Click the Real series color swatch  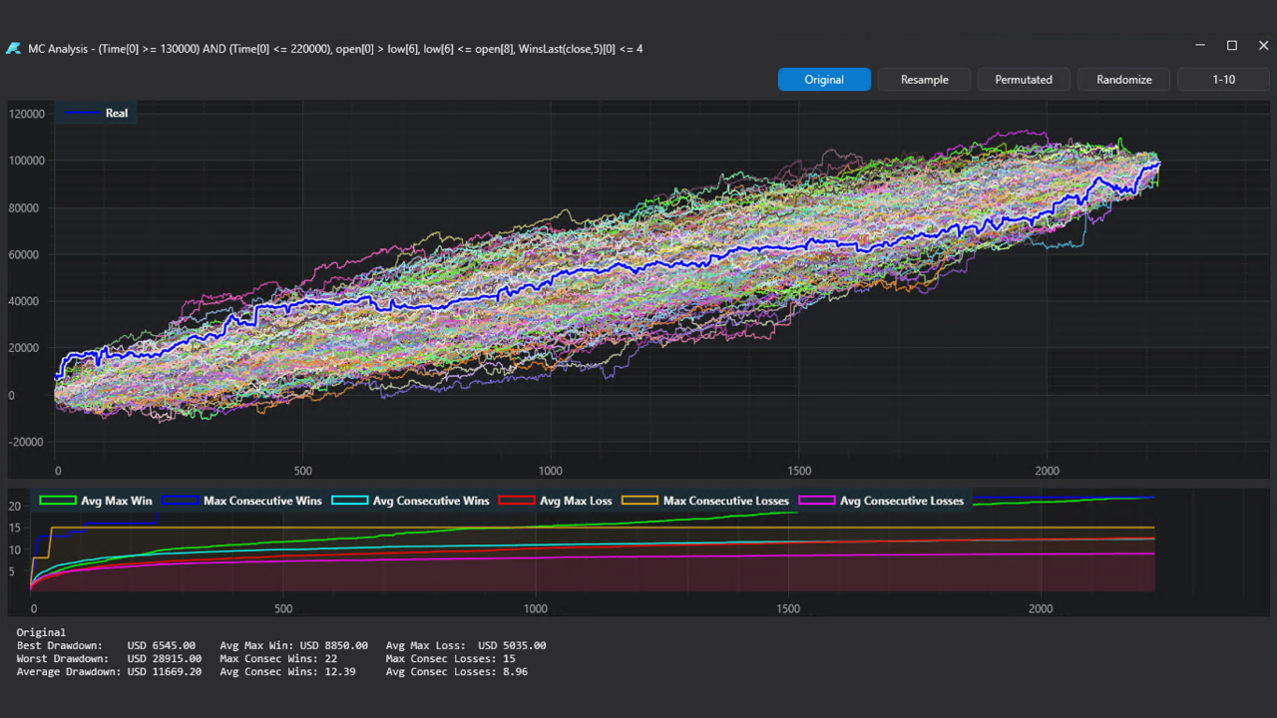82,113
